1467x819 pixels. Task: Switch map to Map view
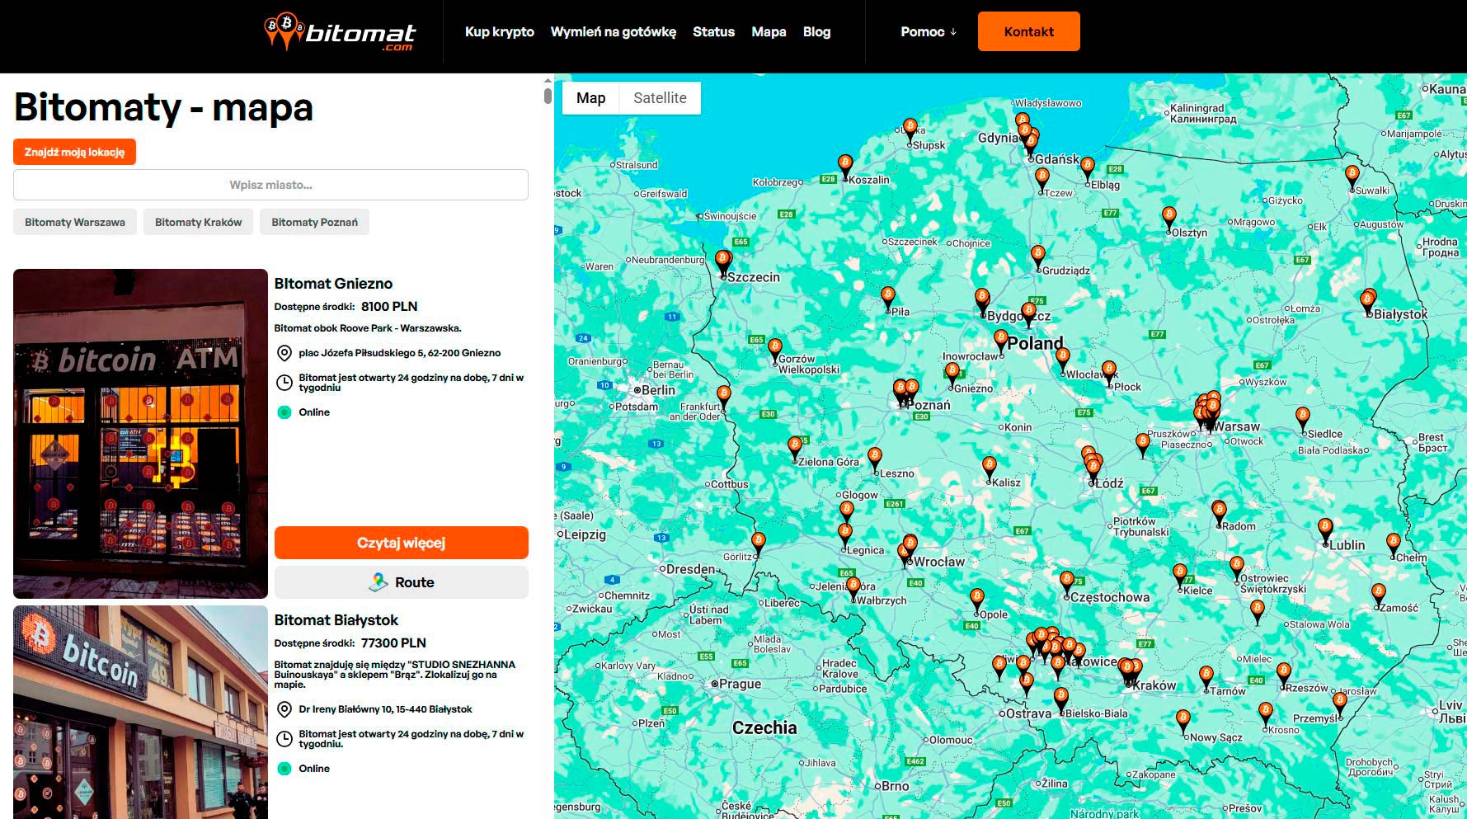point(590,98)
